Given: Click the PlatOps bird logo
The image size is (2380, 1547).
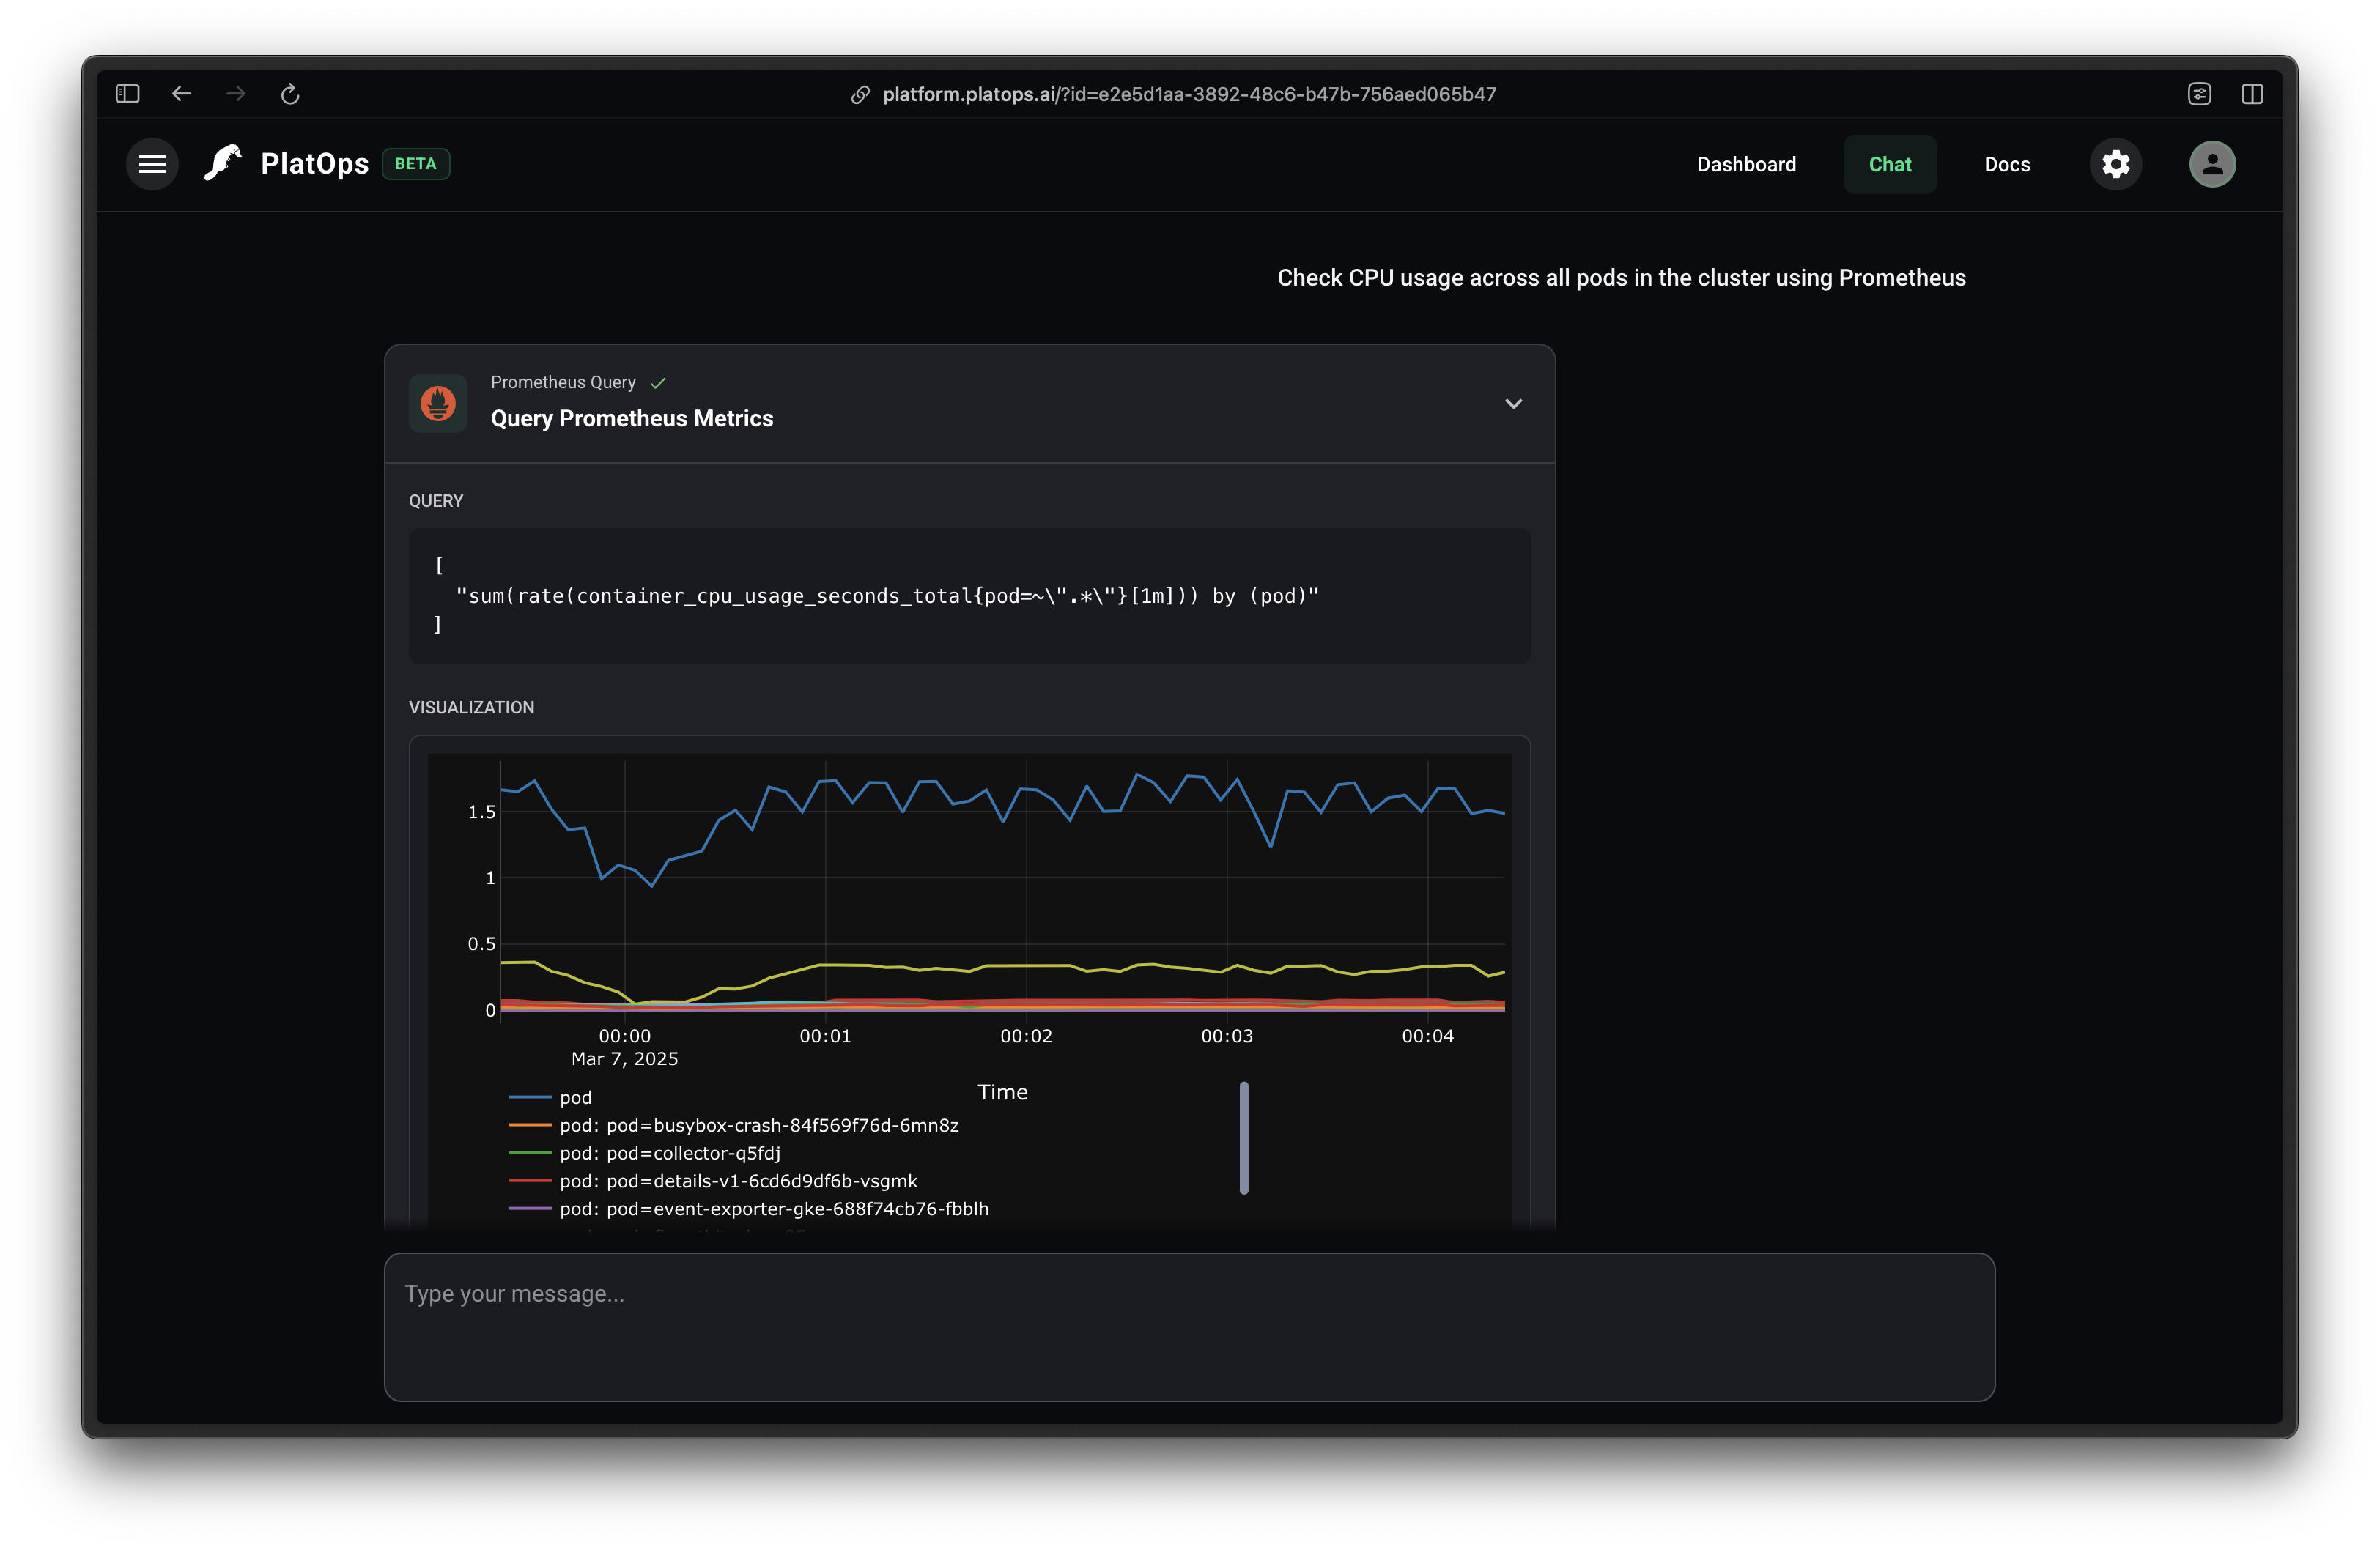Looking at the screenshot, I should click(223, 163).
